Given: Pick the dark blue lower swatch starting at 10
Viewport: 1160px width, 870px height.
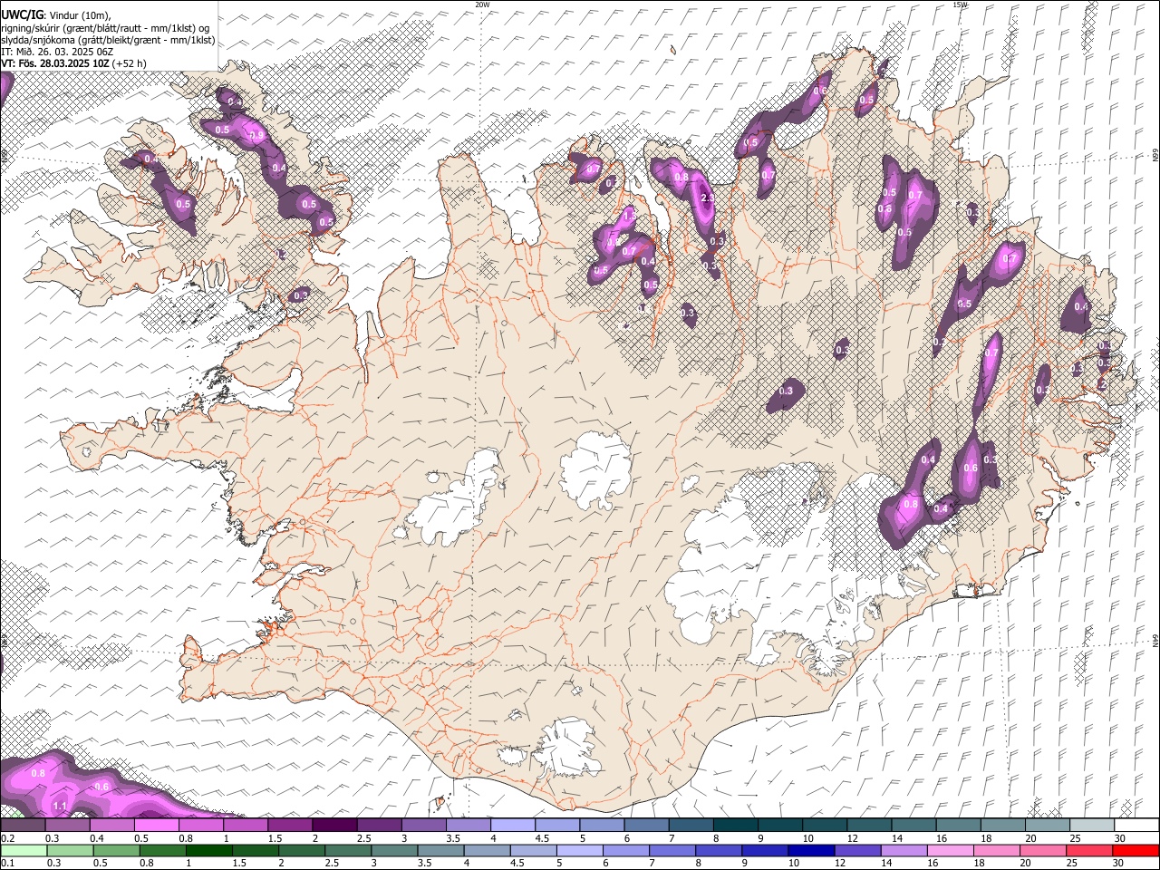Looking at the screenshot, I should pyautogui.click(x=811, y=850).
